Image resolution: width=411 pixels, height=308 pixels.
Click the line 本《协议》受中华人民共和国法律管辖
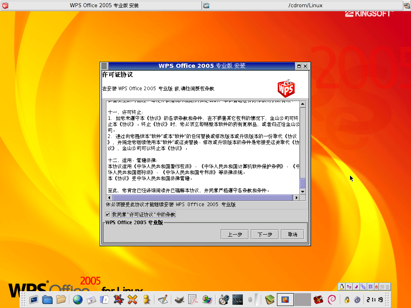tap(150, 178)
